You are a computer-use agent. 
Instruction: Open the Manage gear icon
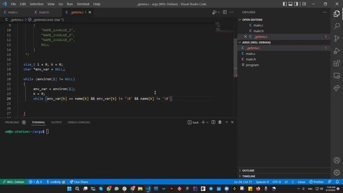point(337,173)
